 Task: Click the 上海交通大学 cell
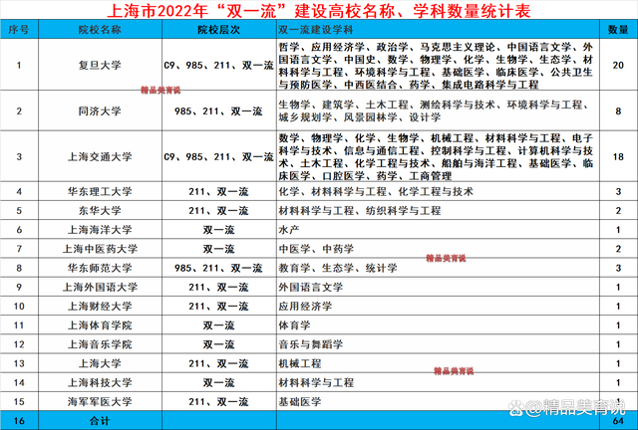[100, 157]
